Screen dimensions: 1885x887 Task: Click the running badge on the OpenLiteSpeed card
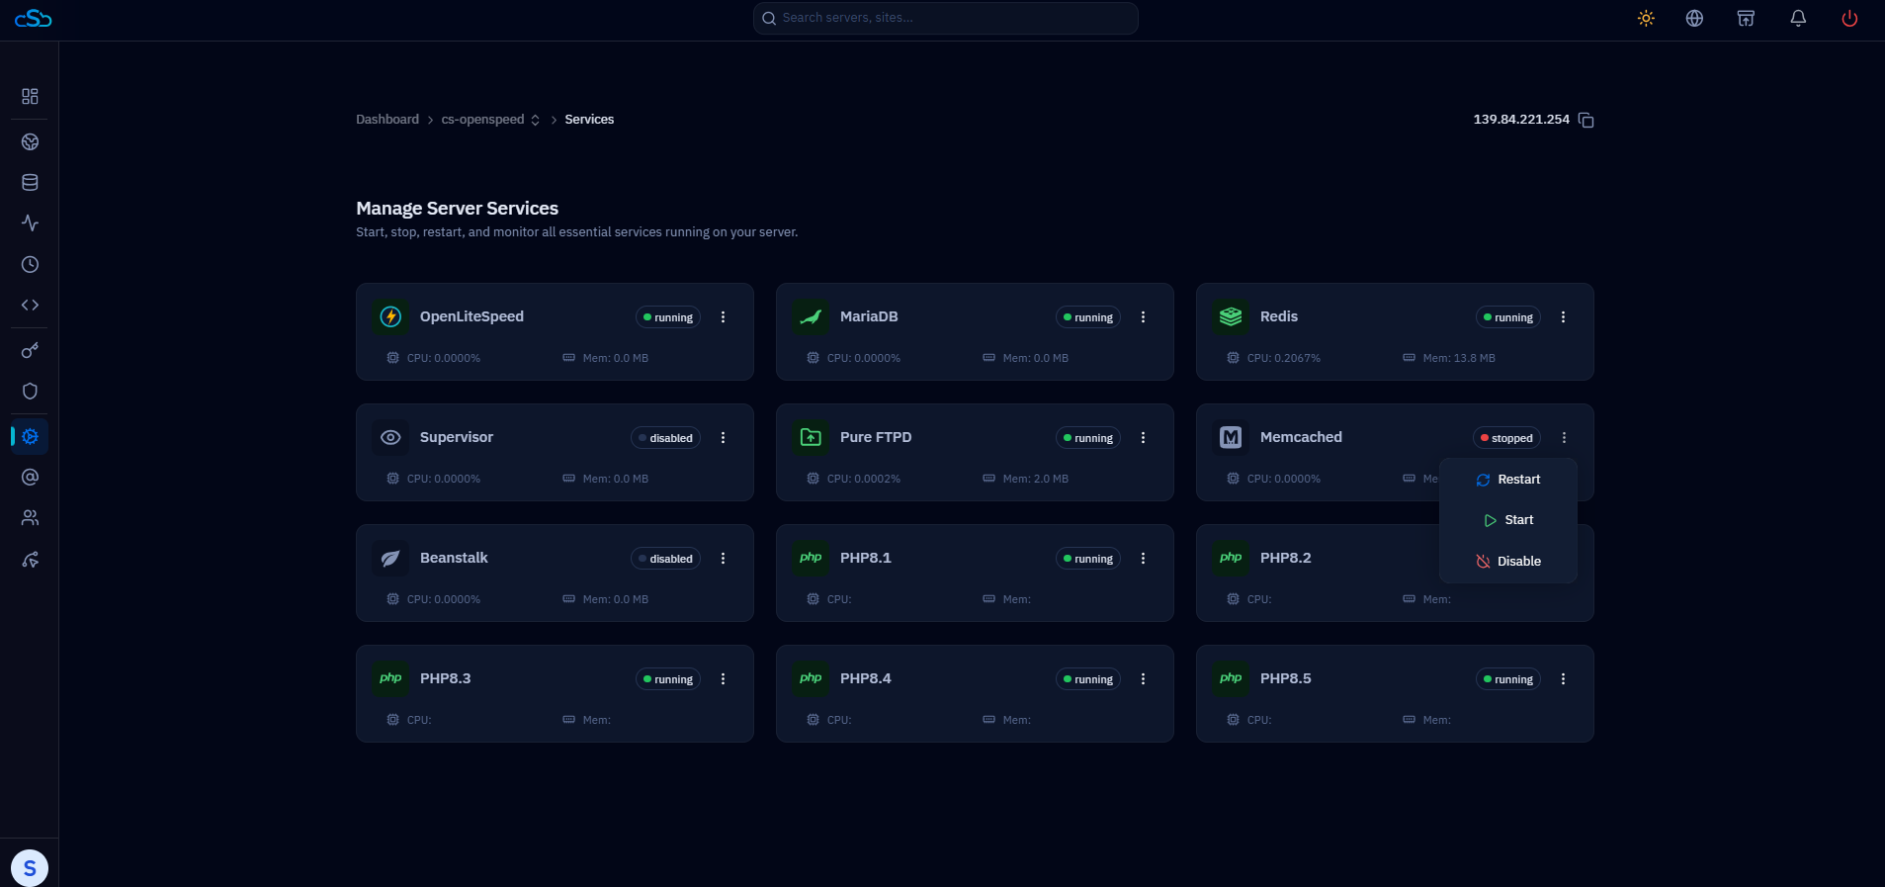coord(668,317)
